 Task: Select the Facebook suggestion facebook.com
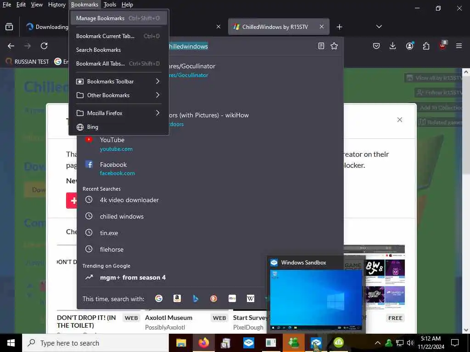[x=210, y=169]
